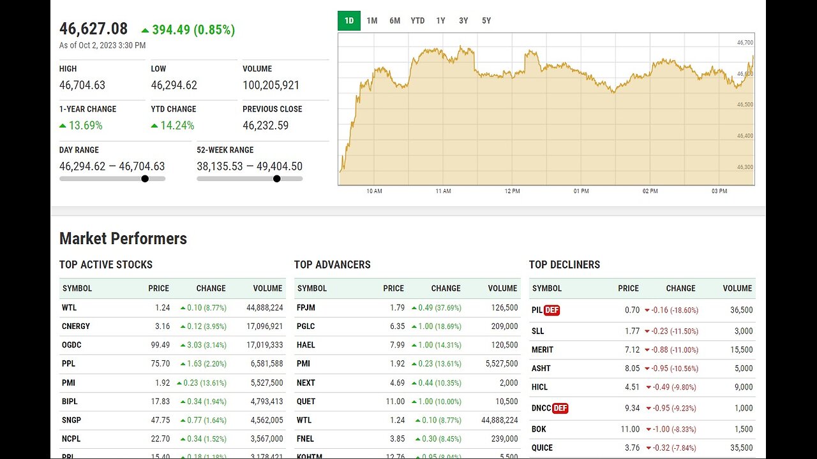Open QUICE stock symbol
817x459 pixels.
tap(543, 448)
